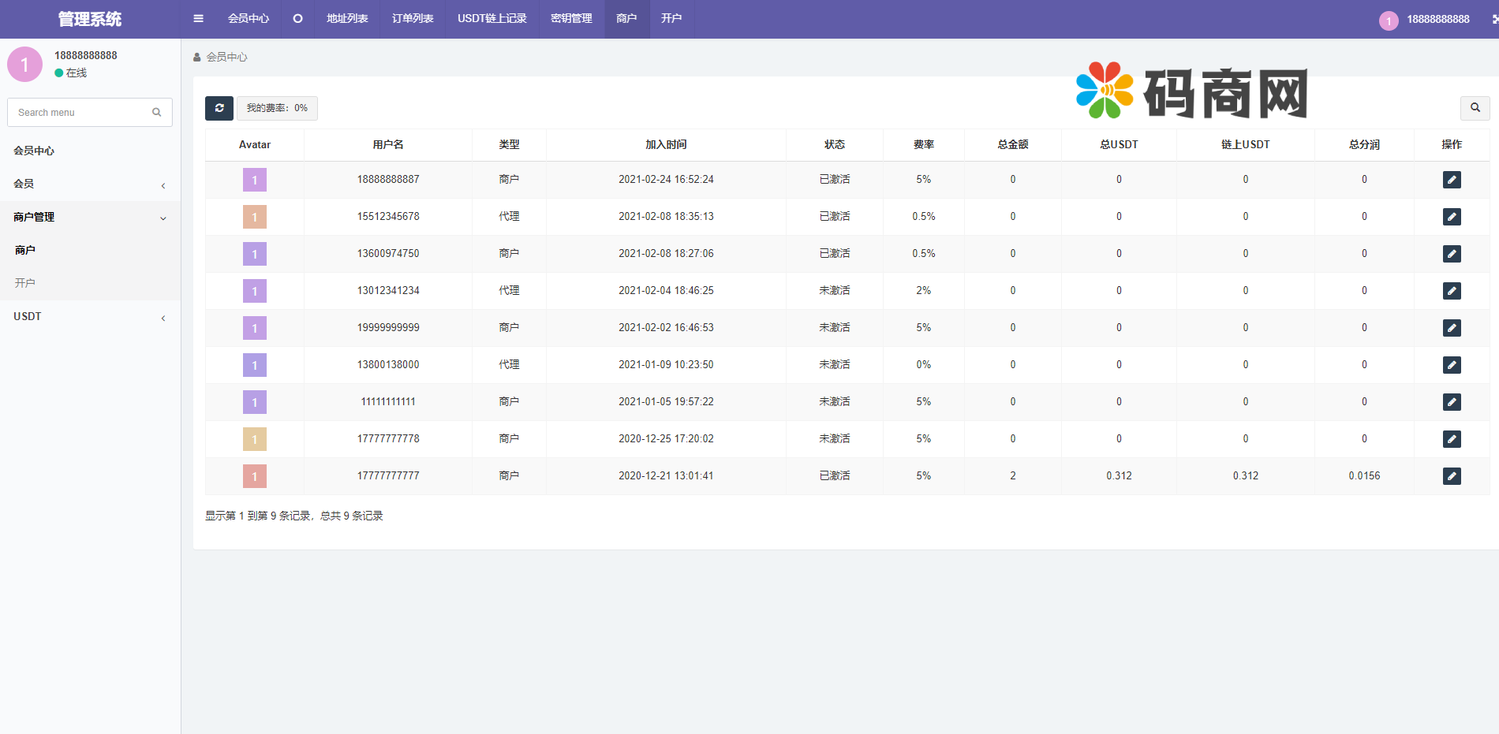This screenshot has height=734, width=1499.
Task: Expand the USDT sidebar menu
Action: coord(89,317)
